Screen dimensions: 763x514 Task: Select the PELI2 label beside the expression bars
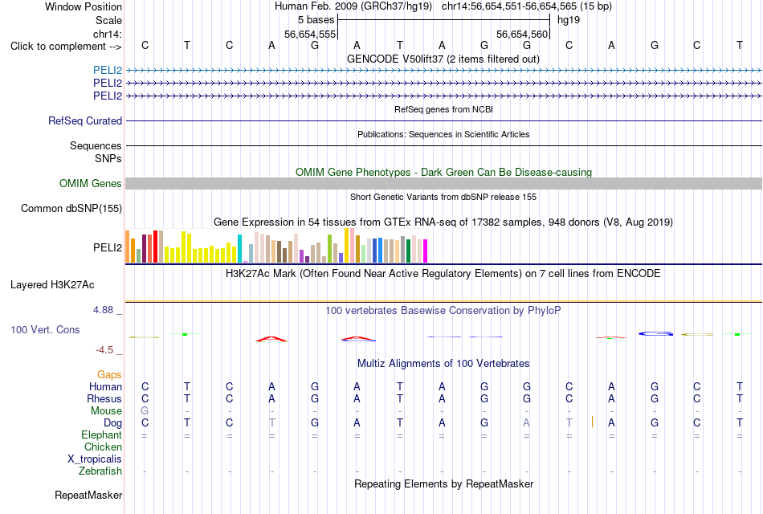pos(108,247)
